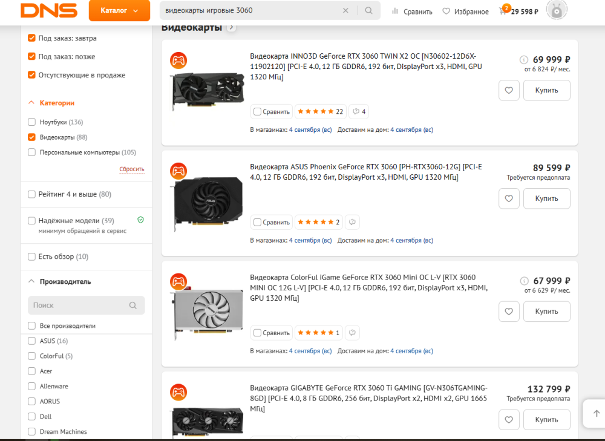Open the shopping cart icon

(x=503, y=11)
